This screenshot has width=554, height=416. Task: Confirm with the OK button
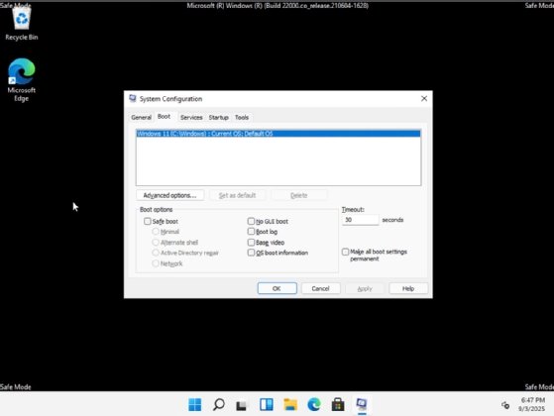277,288
